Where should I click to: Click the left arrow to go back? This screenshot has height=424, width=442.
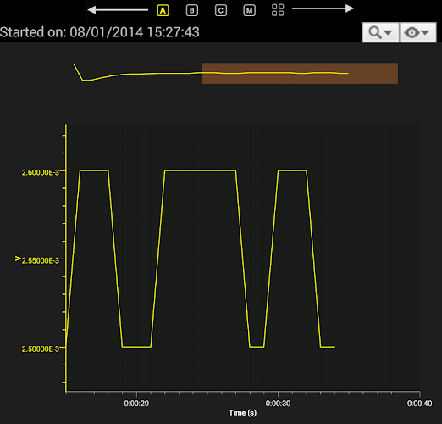tap(118, 10)
